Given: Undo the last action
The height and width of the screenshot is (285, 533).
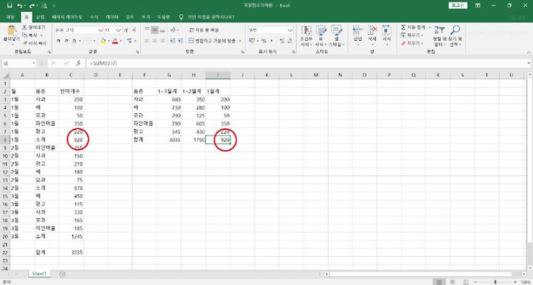Looking at the screenshot, I should [19, 6].
